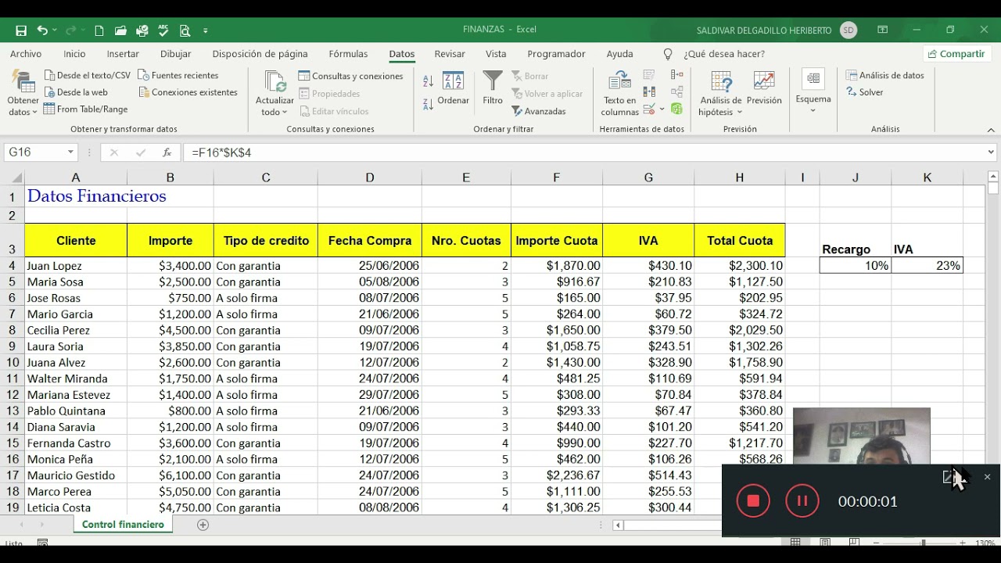Click the New blank workbook icon

click(x=99, y=30)
